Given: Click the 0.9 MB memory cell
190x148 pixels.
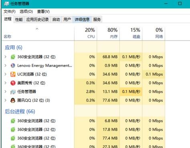Looking at the screenshot, I should [x=108, y=65].
